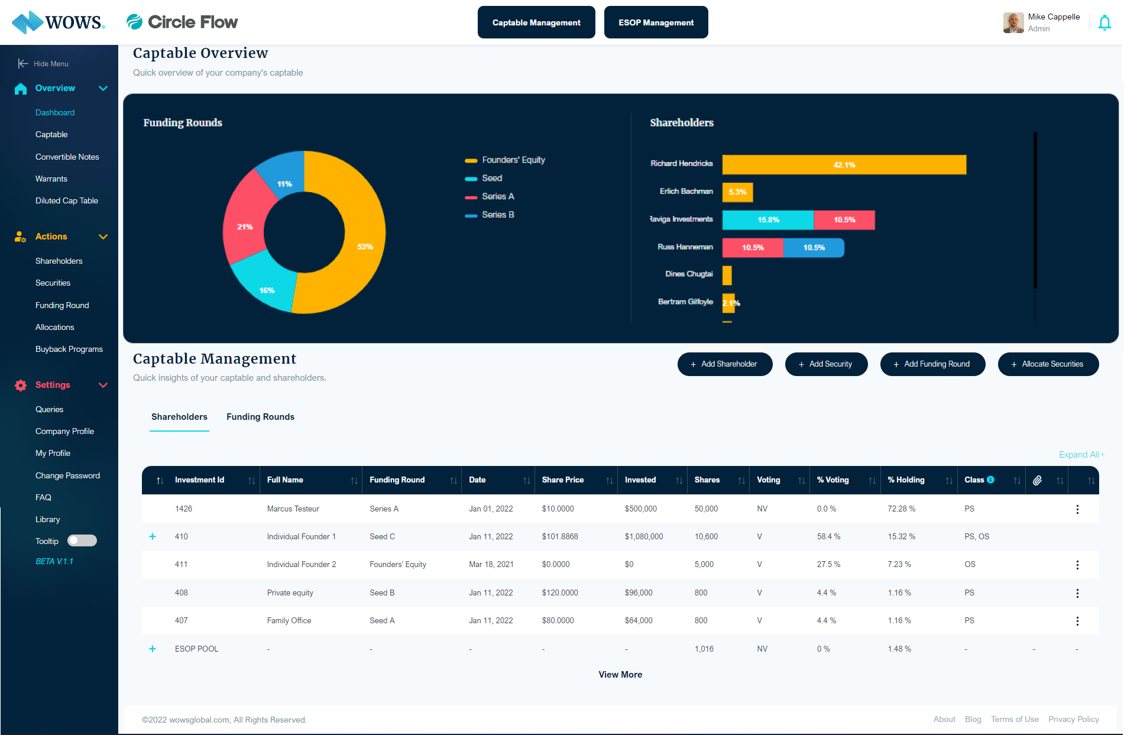Collapse the Overview sidebar section

coord(103,88)
